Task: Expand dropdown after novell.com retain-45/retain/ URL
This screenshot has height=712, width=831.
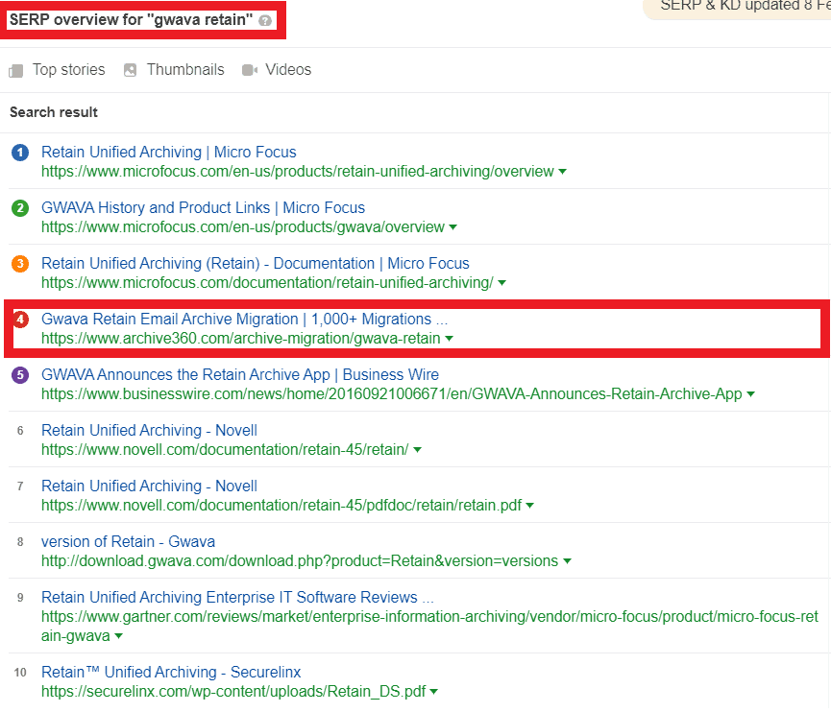Action: (417, 450)
